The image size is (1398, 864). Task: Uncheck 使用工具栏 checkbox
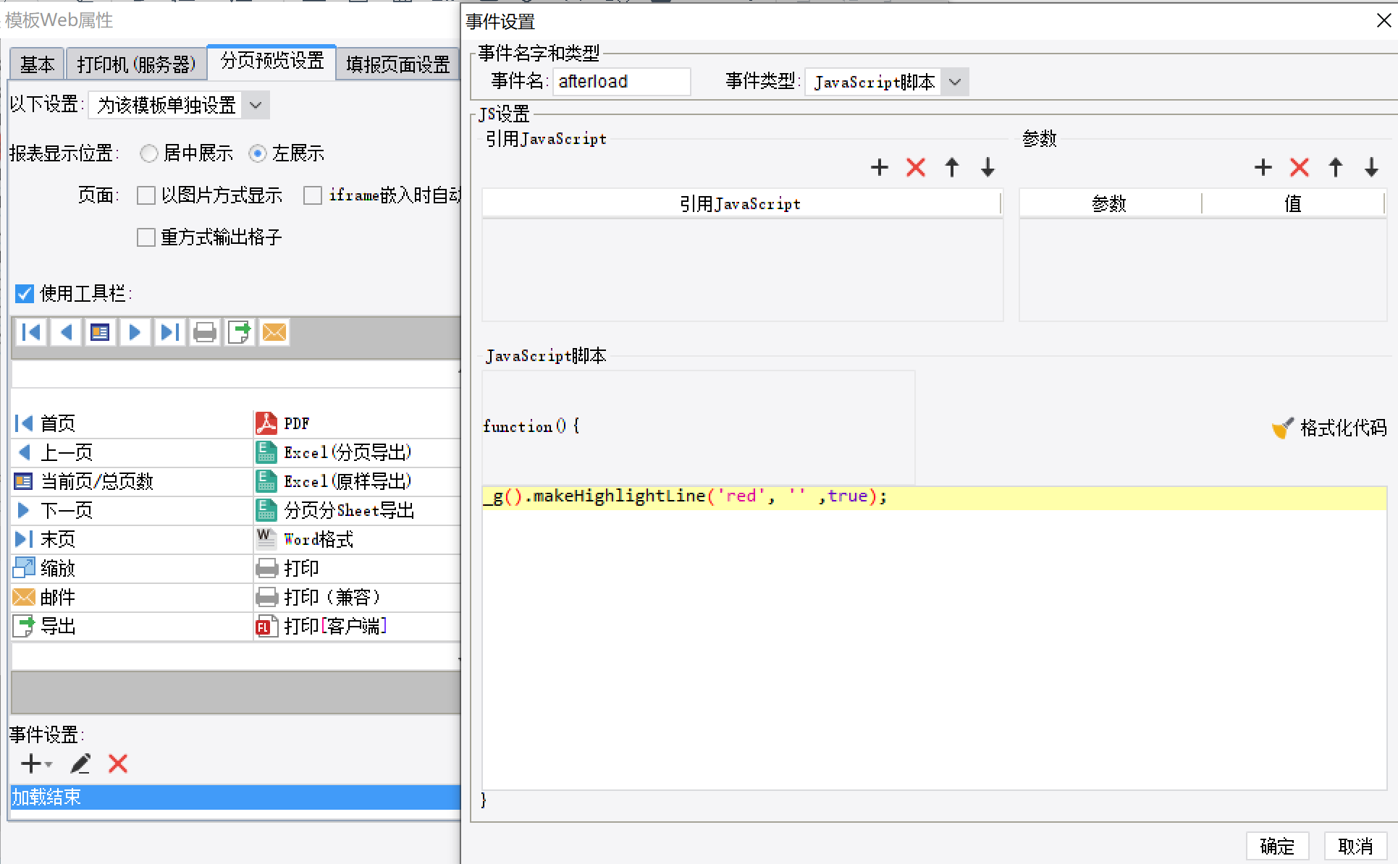click(x=25, y=294)
